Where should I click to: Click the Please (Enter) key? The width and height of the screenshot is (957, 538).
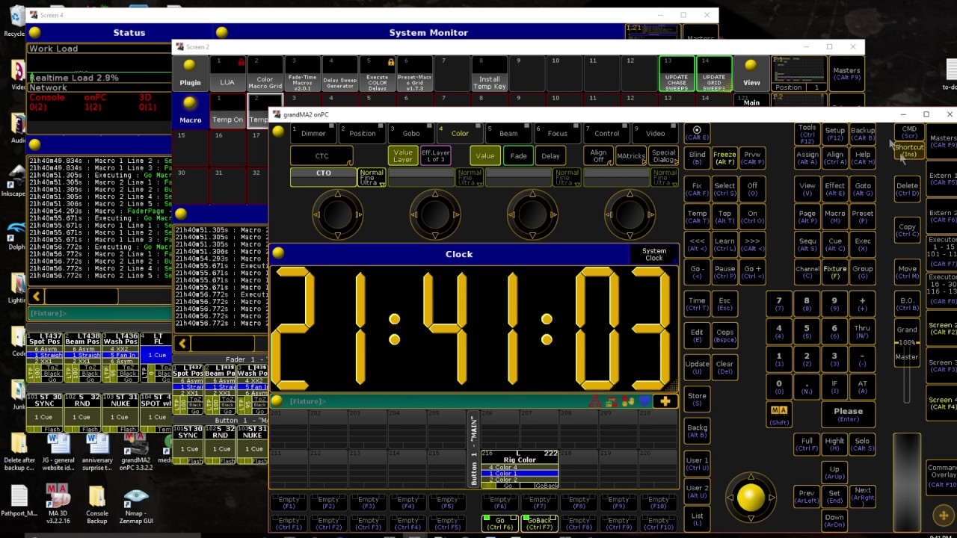pyautogui.click(x=848, y=414)
